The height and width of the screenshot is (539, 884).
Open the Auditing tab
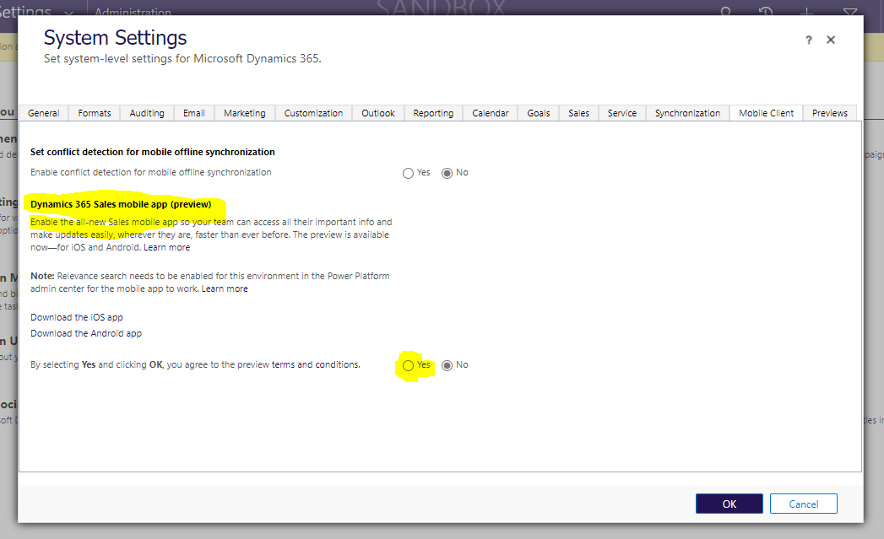(x=147, y=113)
